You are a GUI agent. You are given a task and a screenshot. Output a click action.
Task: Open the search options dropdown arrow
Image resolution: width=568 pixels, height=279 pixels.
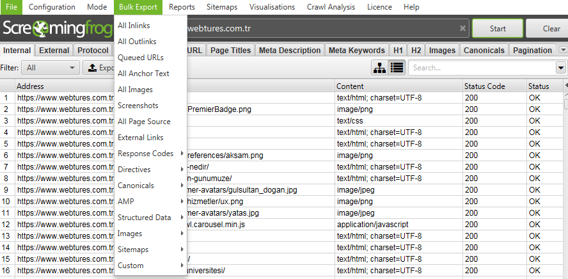tap(561, 68)
